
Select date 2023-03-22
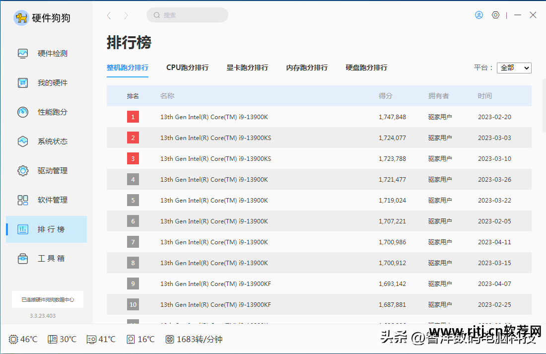[494, 201]
